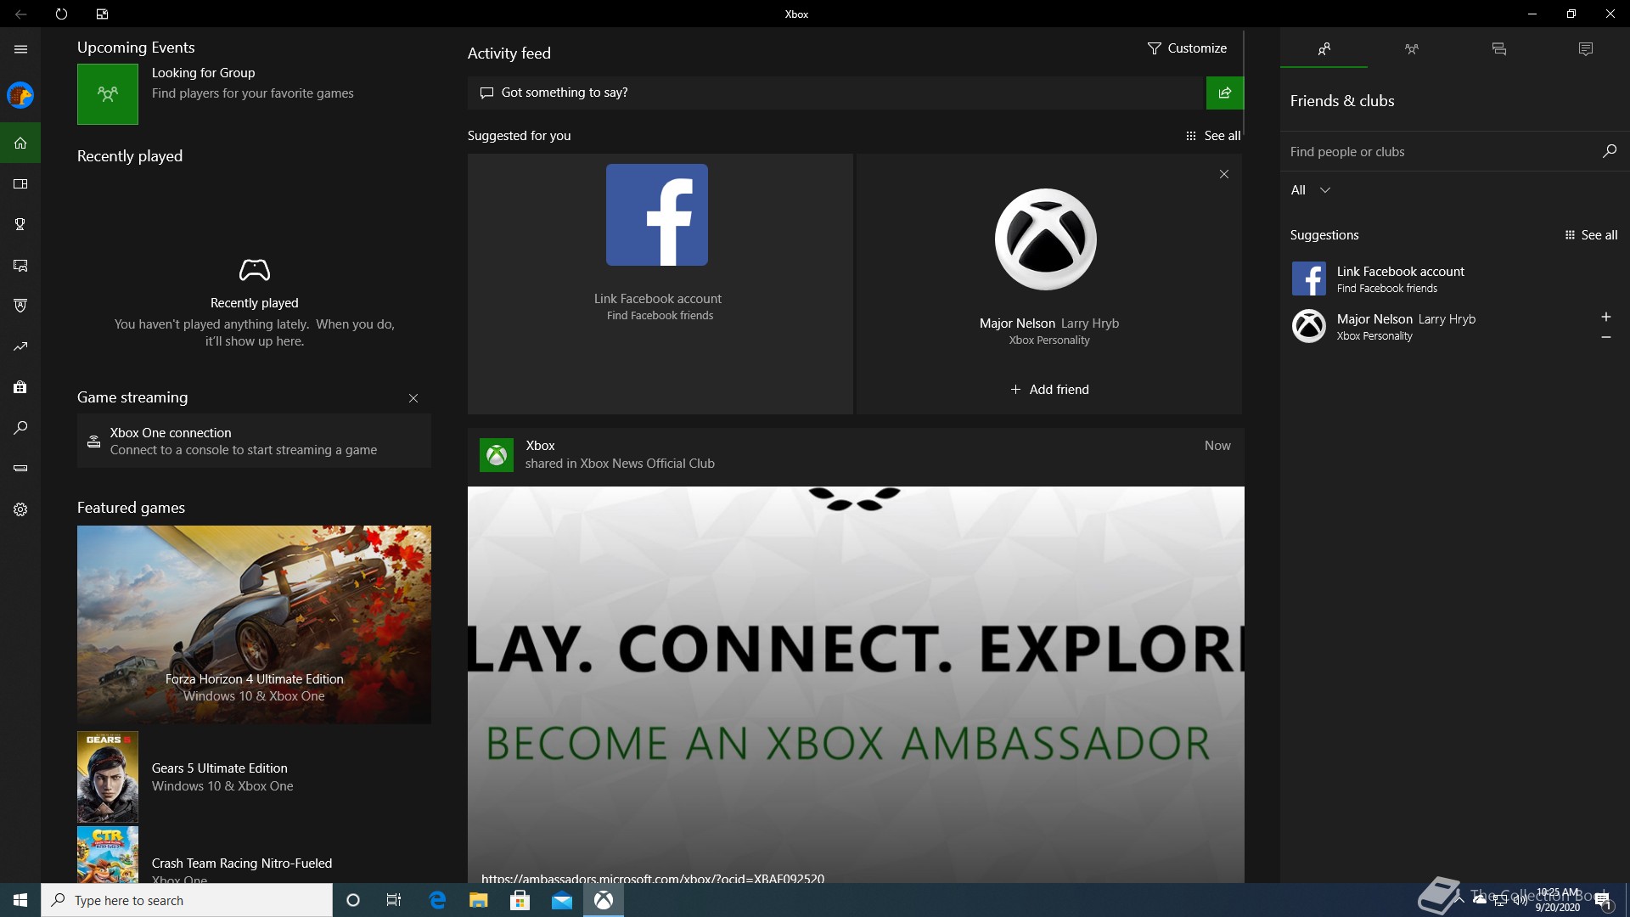1630x917 pixels.
Task: Open Search magnifier in sidebar
Action: click(20, 428)
